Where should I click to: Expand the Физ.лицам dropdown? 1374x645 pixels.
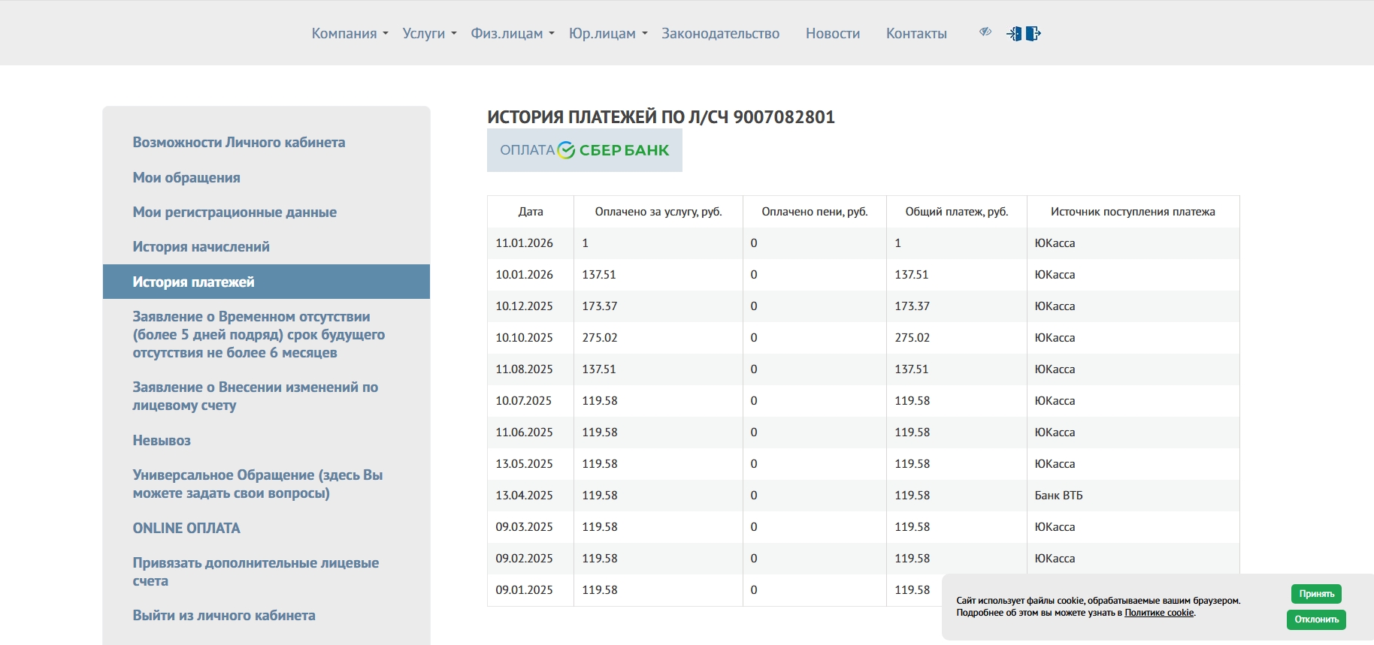pyautogui.click(x=512, y=34)
